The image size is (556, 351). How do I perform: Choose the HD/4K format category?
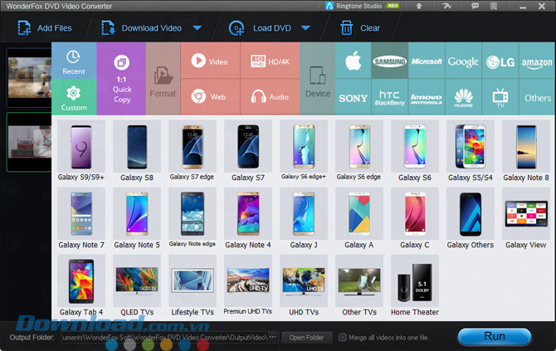pos(271,61)
